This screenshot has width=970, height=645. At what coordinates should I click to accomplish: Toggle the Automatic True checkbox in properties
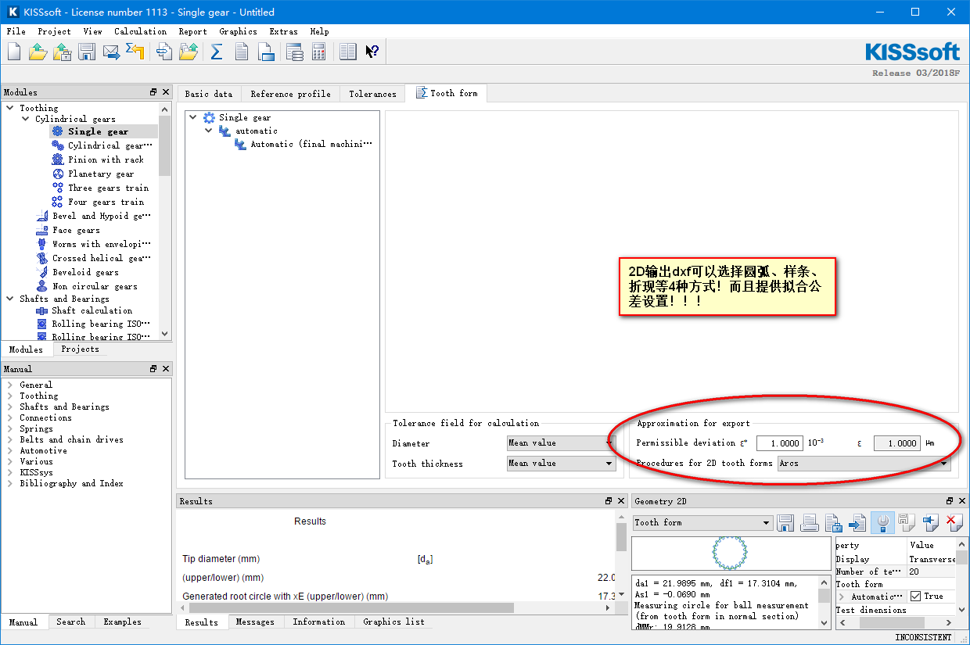tap(915, 597)
